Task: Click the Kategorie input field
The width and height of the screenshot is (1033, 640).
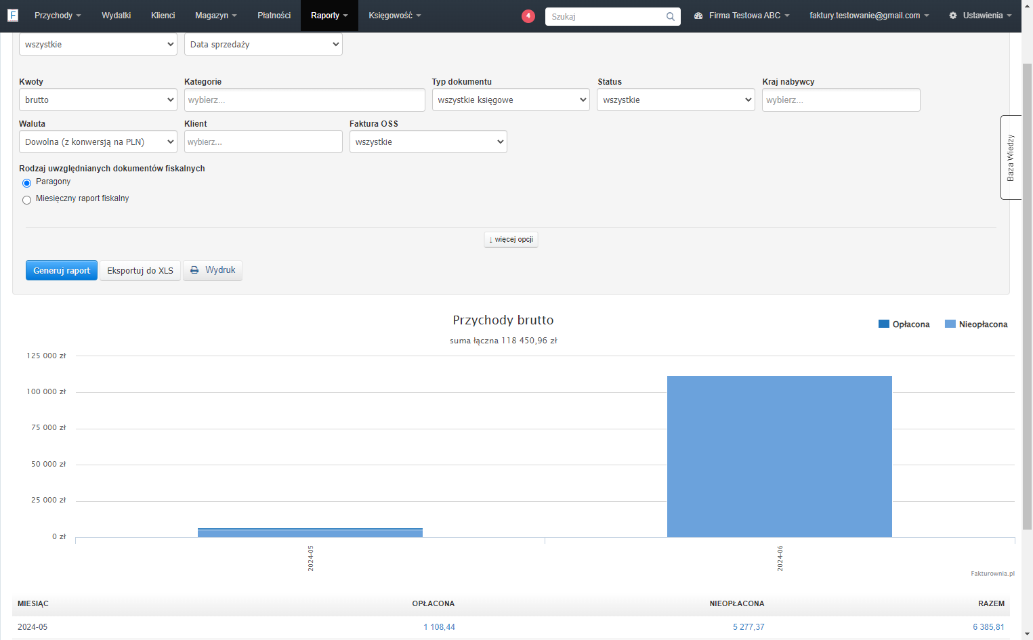Action: pyautogui.click(x=305, y=100)
